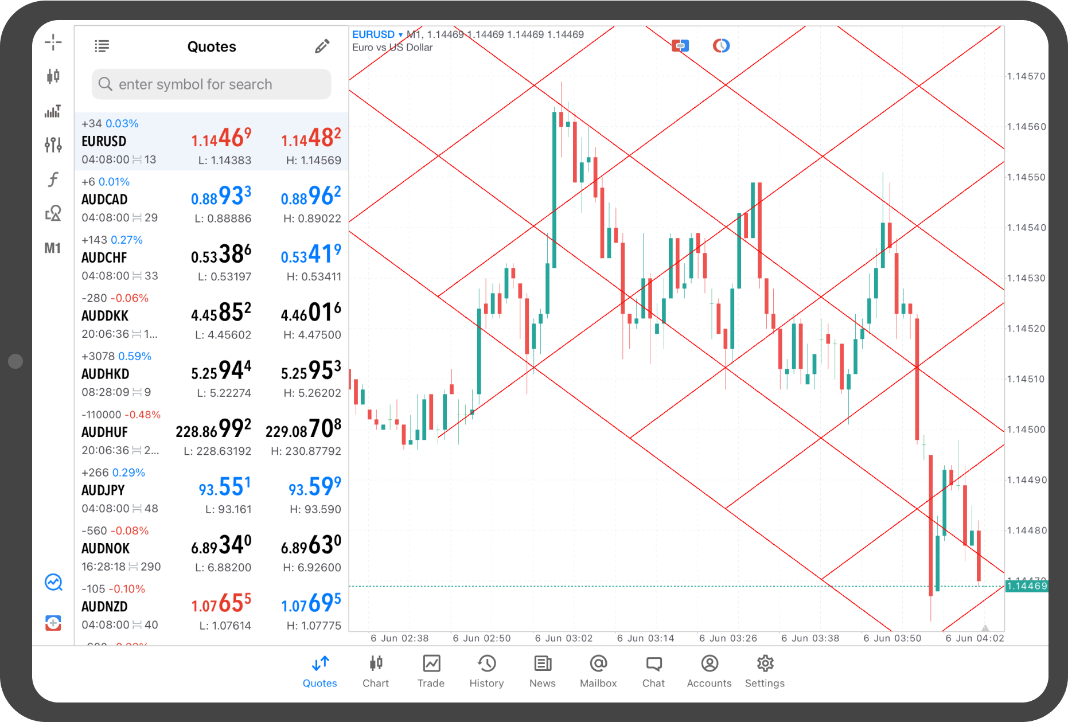Switch to the Chart tab
The width and height of the screenshot is (1068, 722).
(x=376, y=672)
